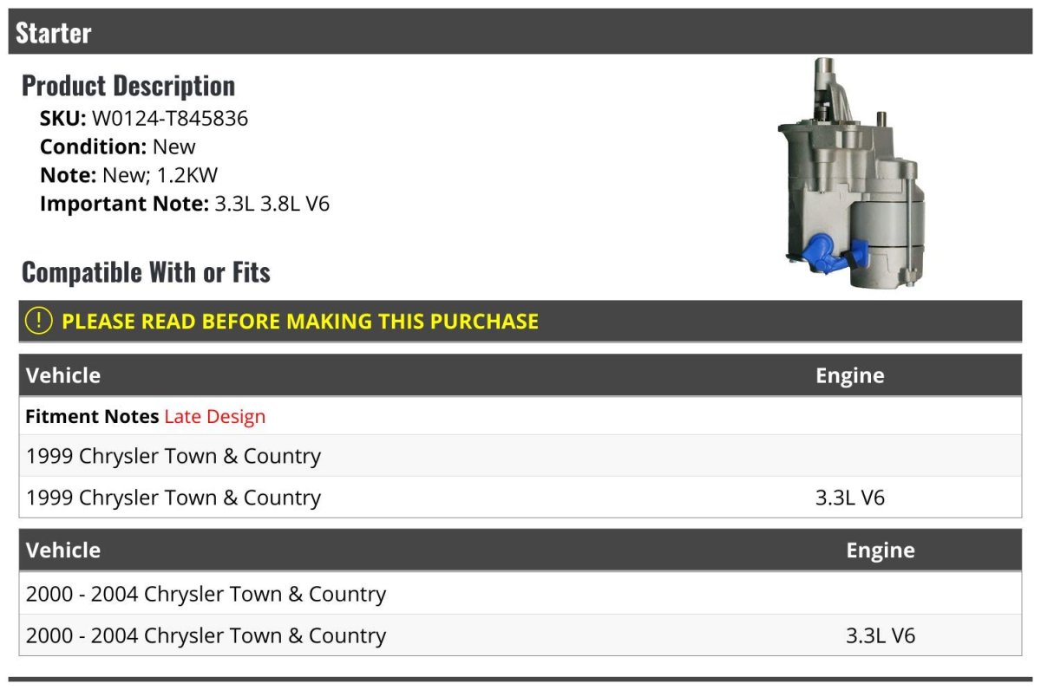Select first 1999 Chrysler Town & Country row

coord(173,456)
